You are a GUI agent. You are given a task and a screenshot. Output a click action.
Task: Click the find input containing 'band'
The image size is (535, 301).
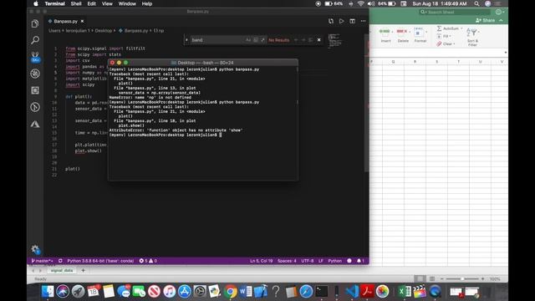[217, 40]
